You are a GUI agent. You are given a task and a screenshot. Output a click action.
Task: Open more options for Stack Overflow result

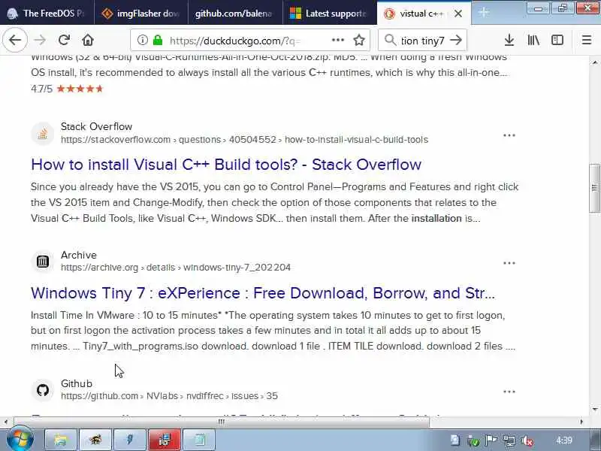(x=509, y=135)
